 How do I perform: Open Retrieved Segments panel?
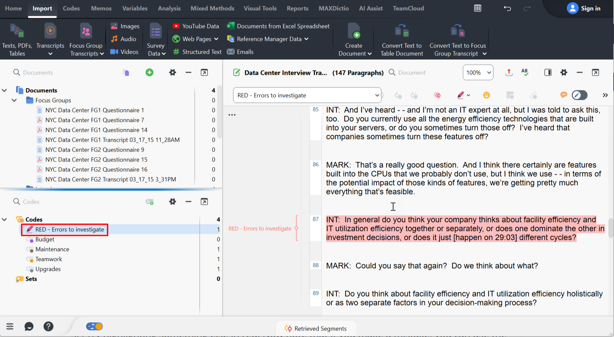click(316, 328)
